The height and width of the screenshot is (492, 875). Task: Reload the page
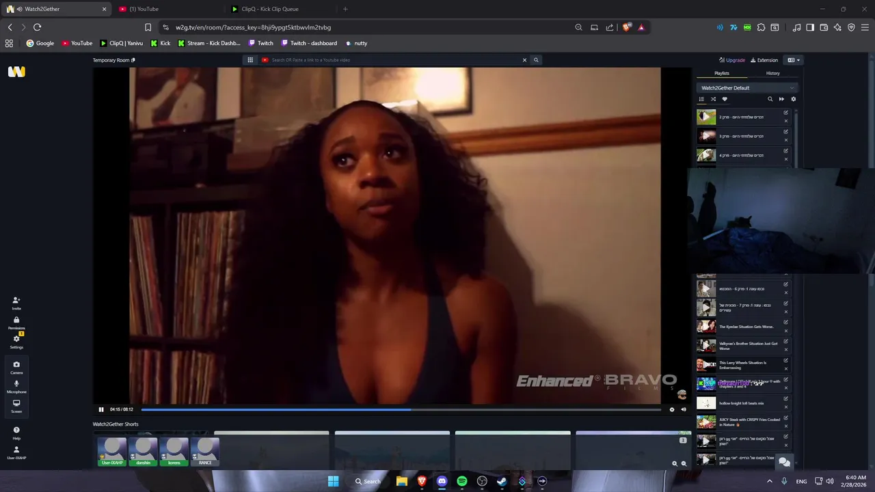pyautogui.click(x=37, y=27)
